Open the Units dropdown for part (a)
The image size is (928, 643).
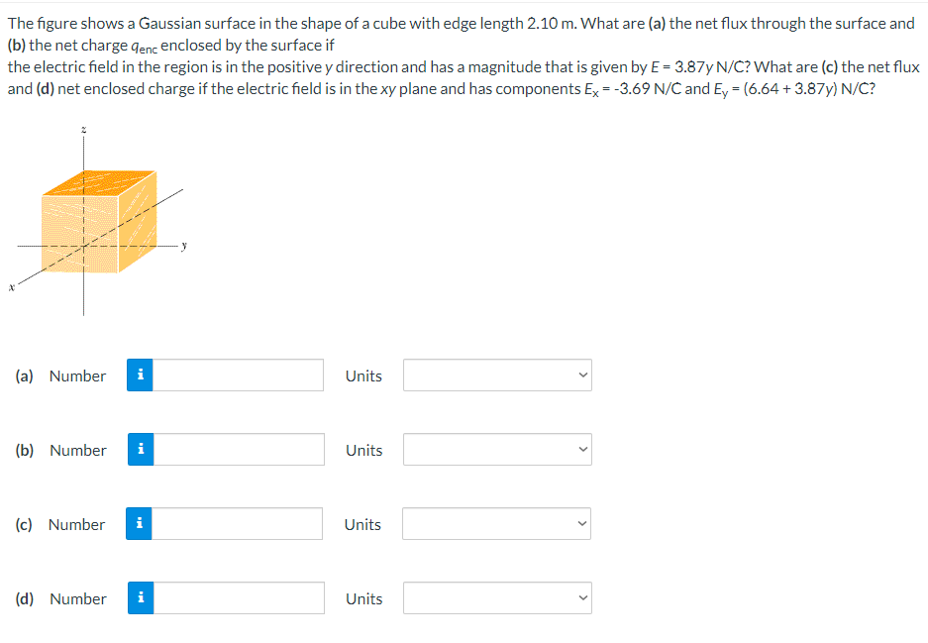(496, 375)
